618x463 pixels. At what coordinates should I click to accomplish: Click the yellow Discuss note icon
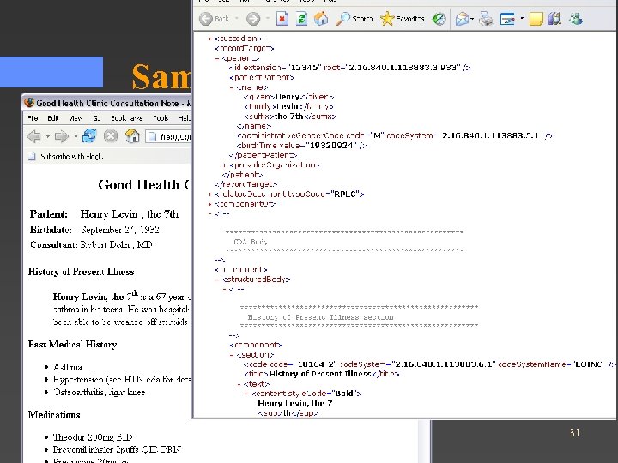coord(536,19)
